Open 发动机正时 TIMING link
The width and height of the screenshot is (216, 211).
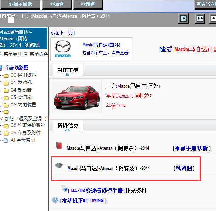click(83, 201)
